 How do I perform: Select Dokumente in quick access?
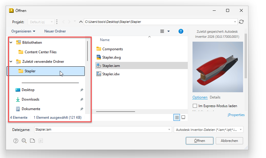(31, 109)
